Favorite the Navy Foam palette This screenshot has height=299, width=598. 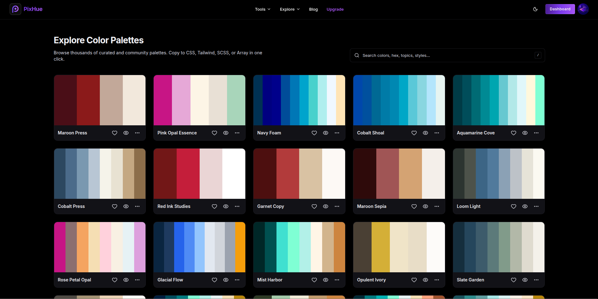[314, 133]
